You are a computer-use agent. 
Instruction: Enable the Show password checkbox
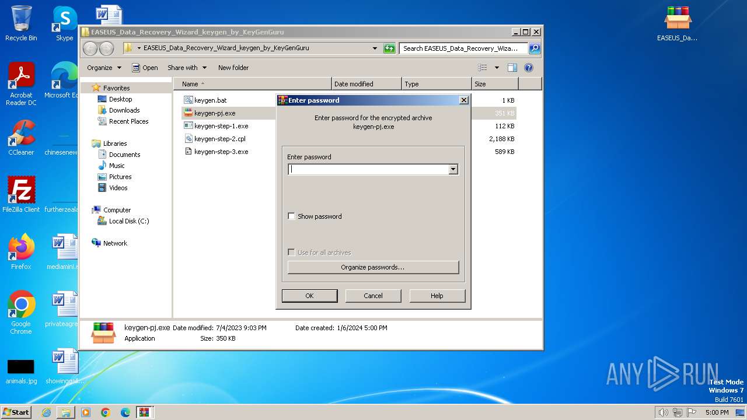tap(292, 216)
